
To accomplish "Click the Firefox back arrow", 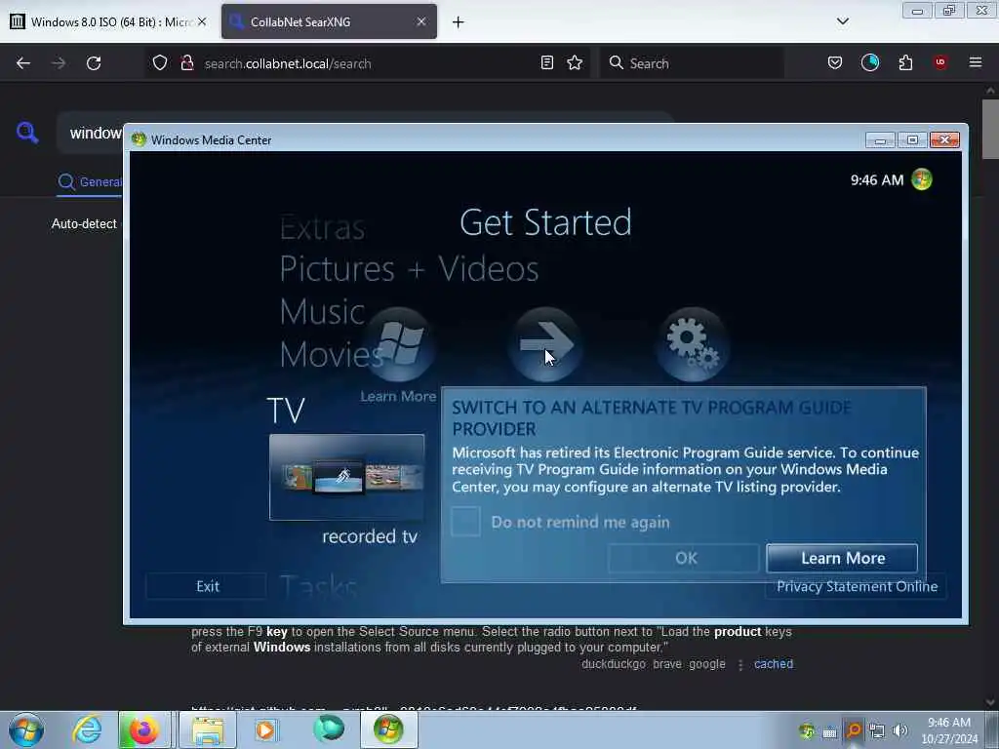I will coord(23,63).
